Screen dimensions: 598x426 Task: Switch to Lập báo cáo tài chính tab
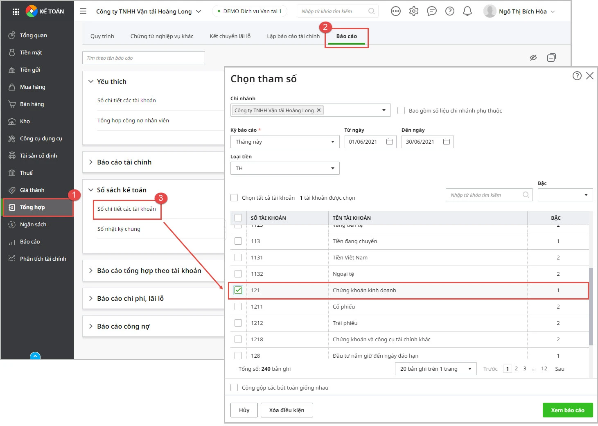point(293,36)
